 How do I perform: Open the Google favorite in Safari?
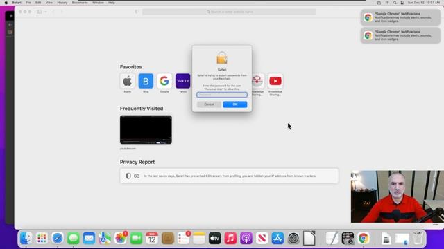164,81
